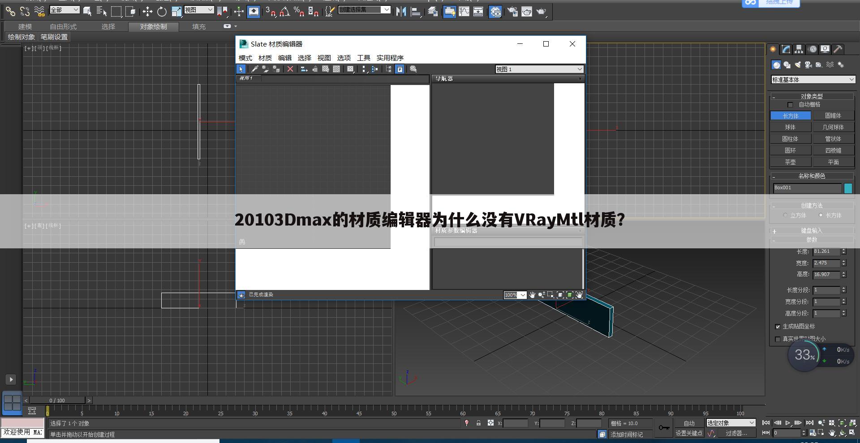The width and height of the screenshot is (860, 443).
Task: Switch to the 自由形式 ribbon tab
Action: tap(63, 27)
